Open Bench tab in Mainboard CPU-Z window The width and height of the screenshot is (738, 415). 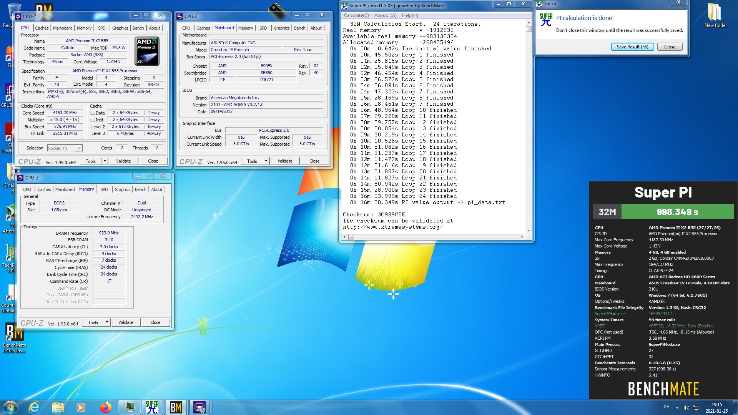(x=299, y=28)
